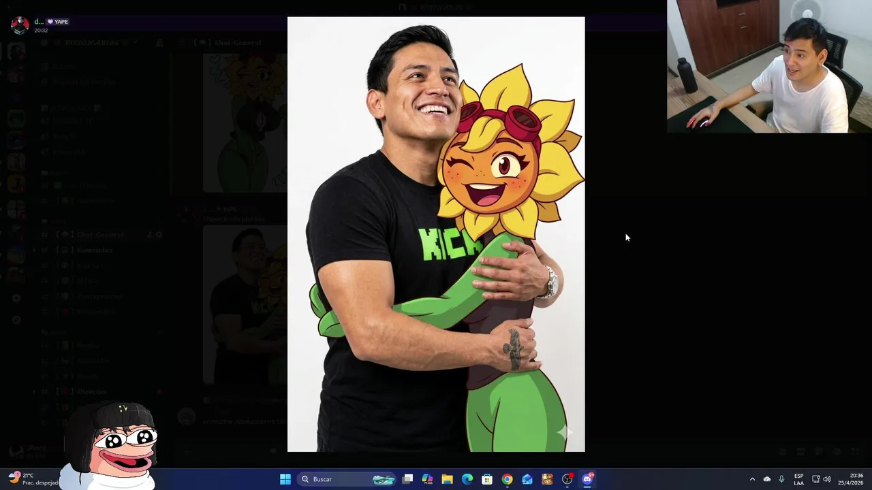Viewport: 872px width, 490px height.
Task: Switch to Google Chrome in the taskbar
Action: 507,479
